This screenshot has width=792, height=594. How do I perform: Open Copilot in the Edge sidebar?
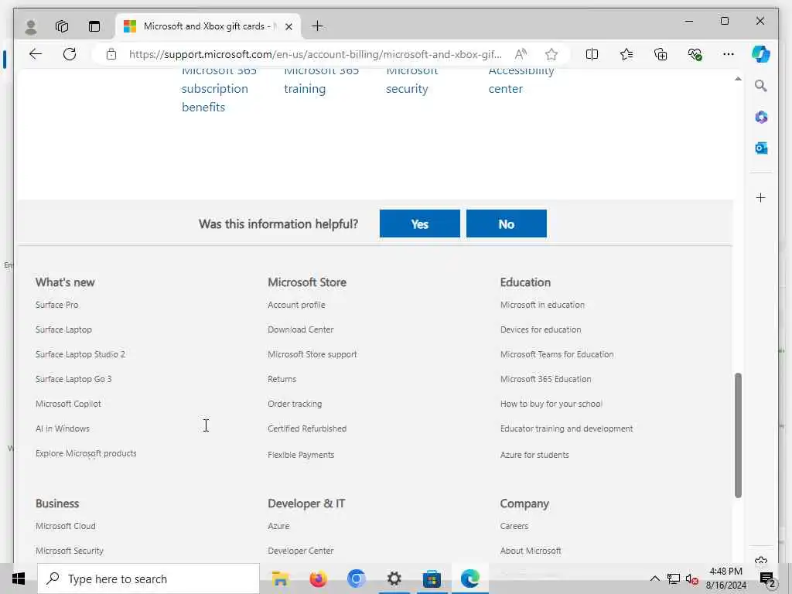[761, 54]
